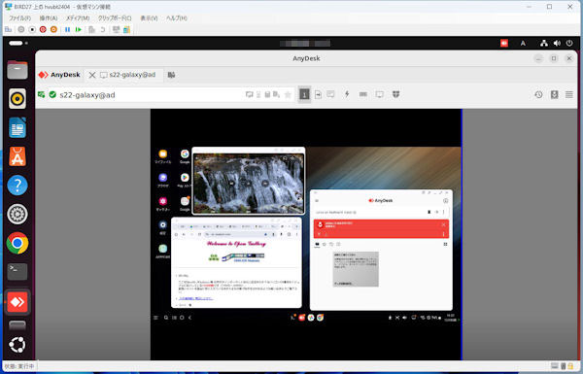583x374 pixels.
Task: Open Settings gear in the dock
Action: coord(17,214)
